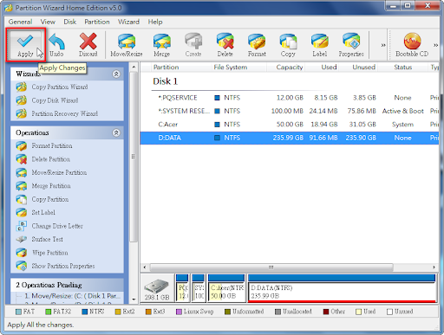The width and height of the screenshot is (444, 335).
Task: Select the Move/Resize toolbar icon
Action: [127, 44]
